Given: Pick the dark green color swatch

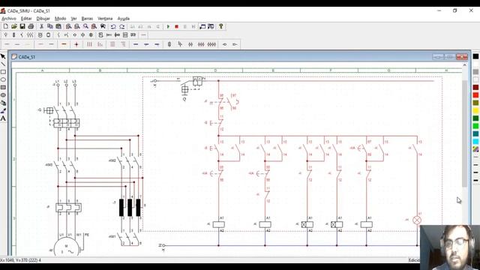Looking at the screenshot, I should pos(475,118).
